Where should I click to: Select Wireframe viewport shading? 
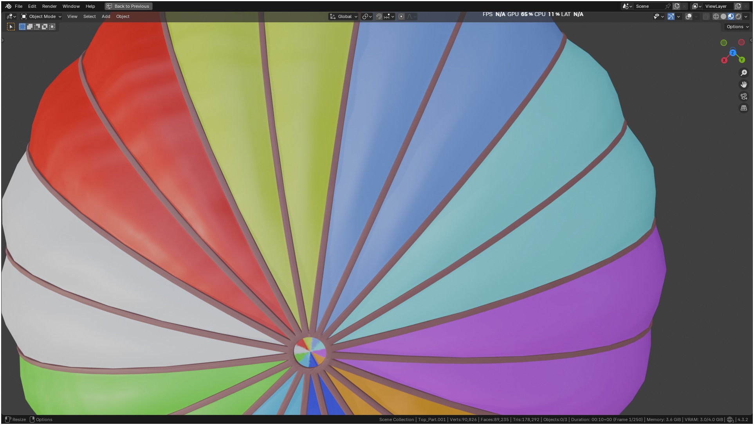click(x=716, y=16)
